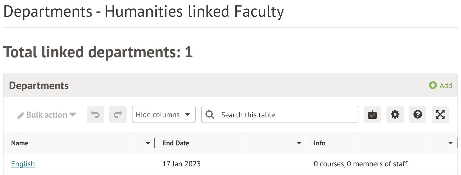Click the calendar checkmark toolbar icon
461x175 pixels.
[x=372, y=115]
